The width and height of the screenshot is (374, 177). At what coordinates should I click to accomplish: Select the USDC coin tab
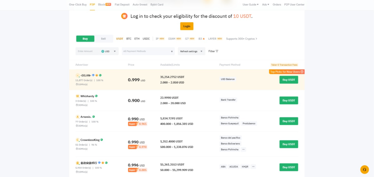pos(146,39)
